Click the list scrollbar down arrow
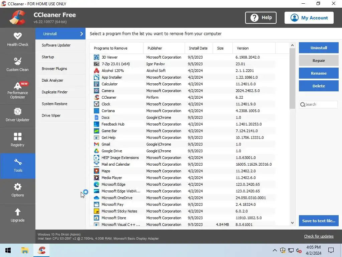342x257 pixels. 292,223
